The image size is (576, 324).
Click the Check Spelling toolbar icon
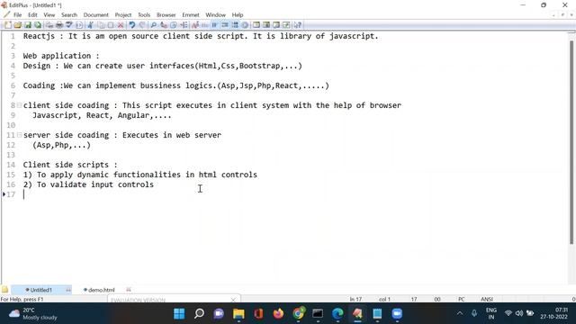69,25
